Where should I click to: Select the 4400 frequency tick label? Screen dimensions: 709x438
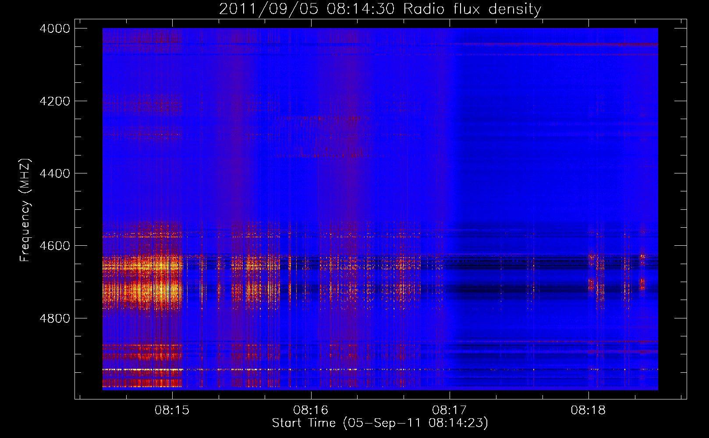pyautogui.click(x=54, y=173)
